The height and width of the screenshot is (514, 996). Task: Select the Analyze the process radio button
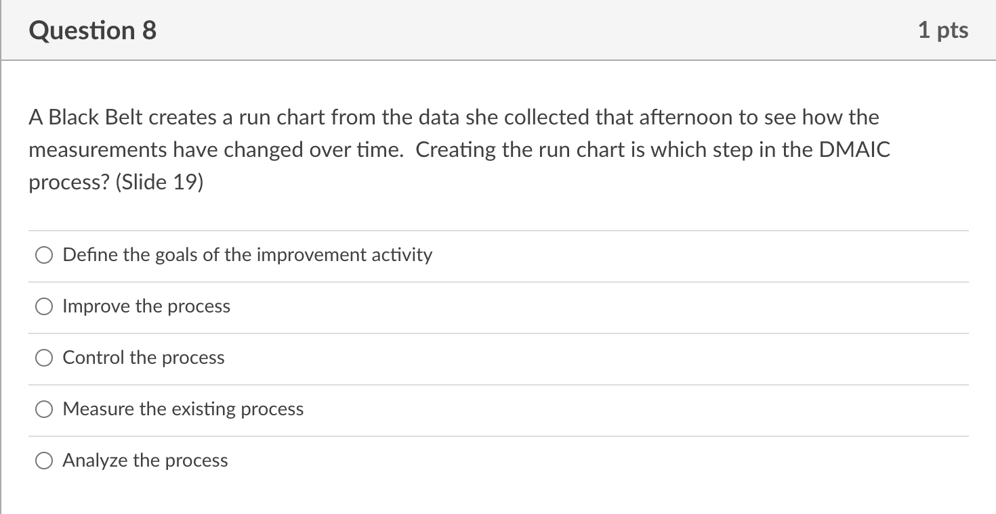(x=44, y=461)
